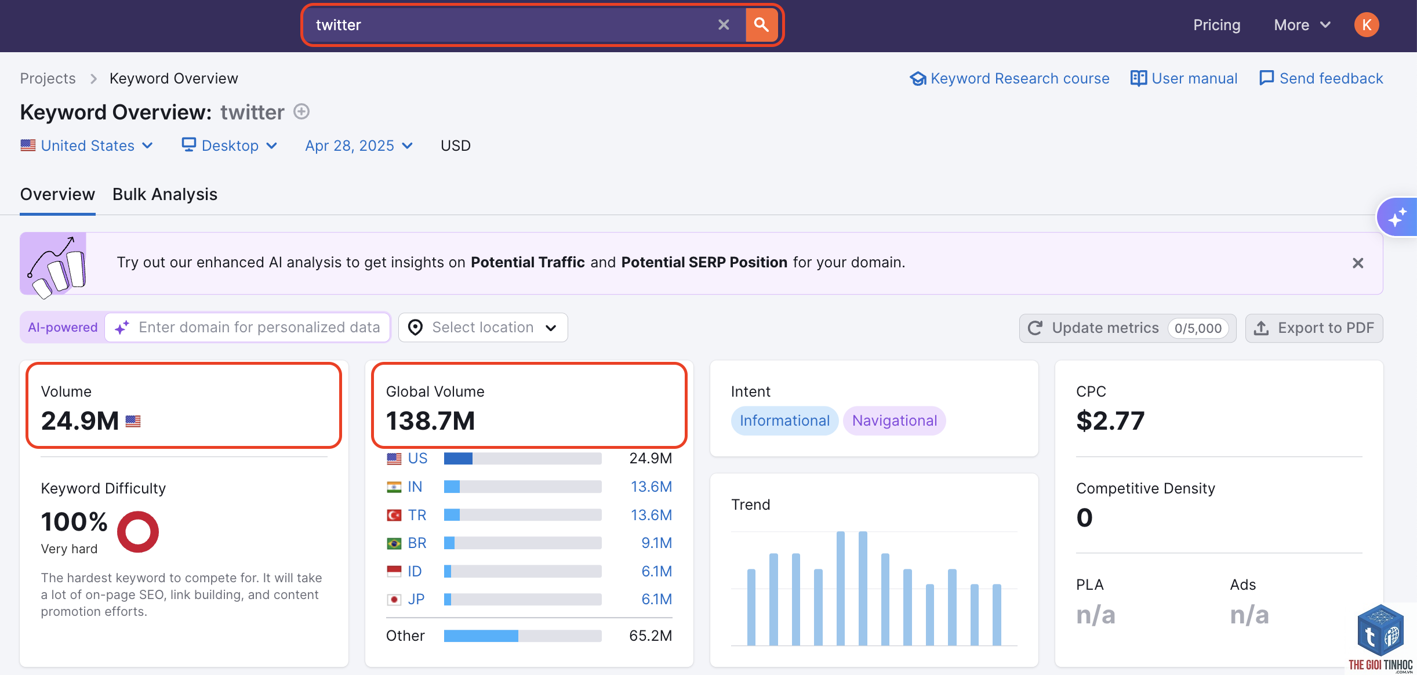1417x675 pixels.
Task: Click the Competitive Density 0 value
Action: (x=1084, y=517)
